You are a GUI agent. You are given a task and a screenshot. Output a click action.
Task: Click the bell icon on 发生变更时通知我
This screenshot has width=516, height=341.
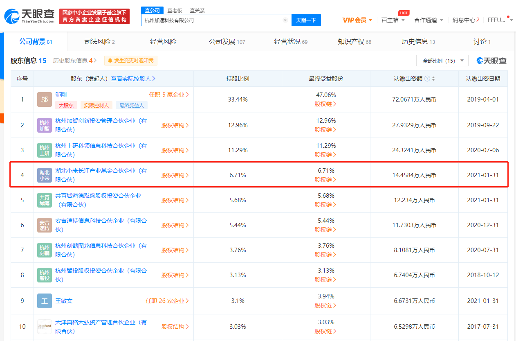coord(110,61)
